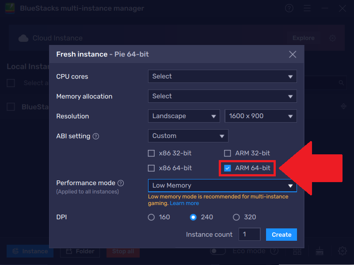Enable the x86 64-bit checkbox
354x265 pixels.
pos(151,168)
